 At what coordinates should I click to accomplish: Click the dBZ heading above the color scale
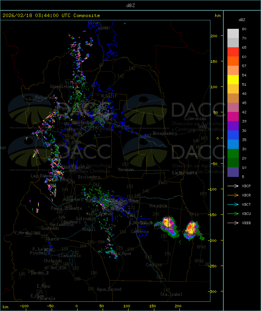point(242,20)
